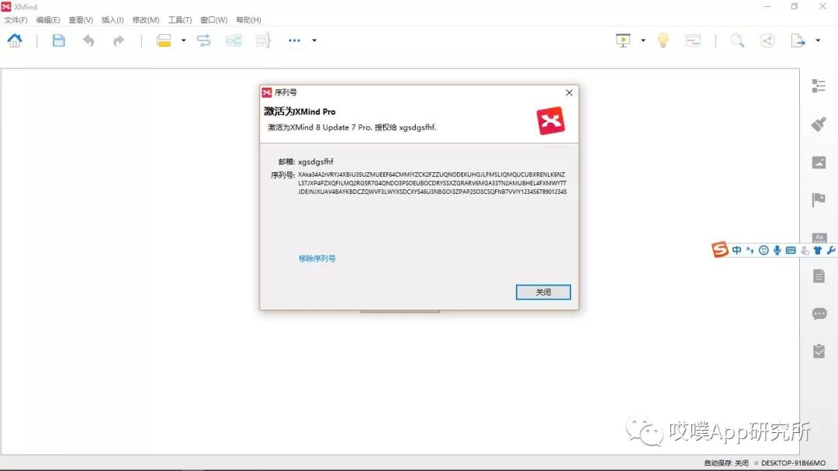
Task: Activate Sogou voice input microphone
Action: (777, 250)
